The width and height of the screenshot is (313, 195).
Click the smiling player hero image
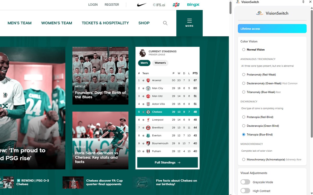pyautogui.click(x=33, y=108)
